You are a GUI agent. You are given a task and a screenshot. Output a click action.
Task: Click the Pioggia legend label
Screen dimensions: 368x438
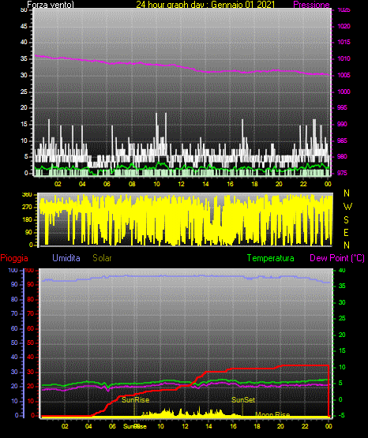click(x=14, y=258)
